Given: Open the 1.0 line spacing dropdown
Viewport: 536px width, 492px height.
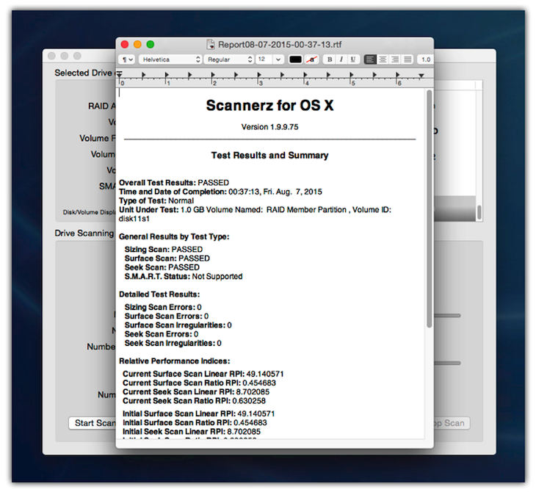Looking at the screenshot, I should 426,59.
